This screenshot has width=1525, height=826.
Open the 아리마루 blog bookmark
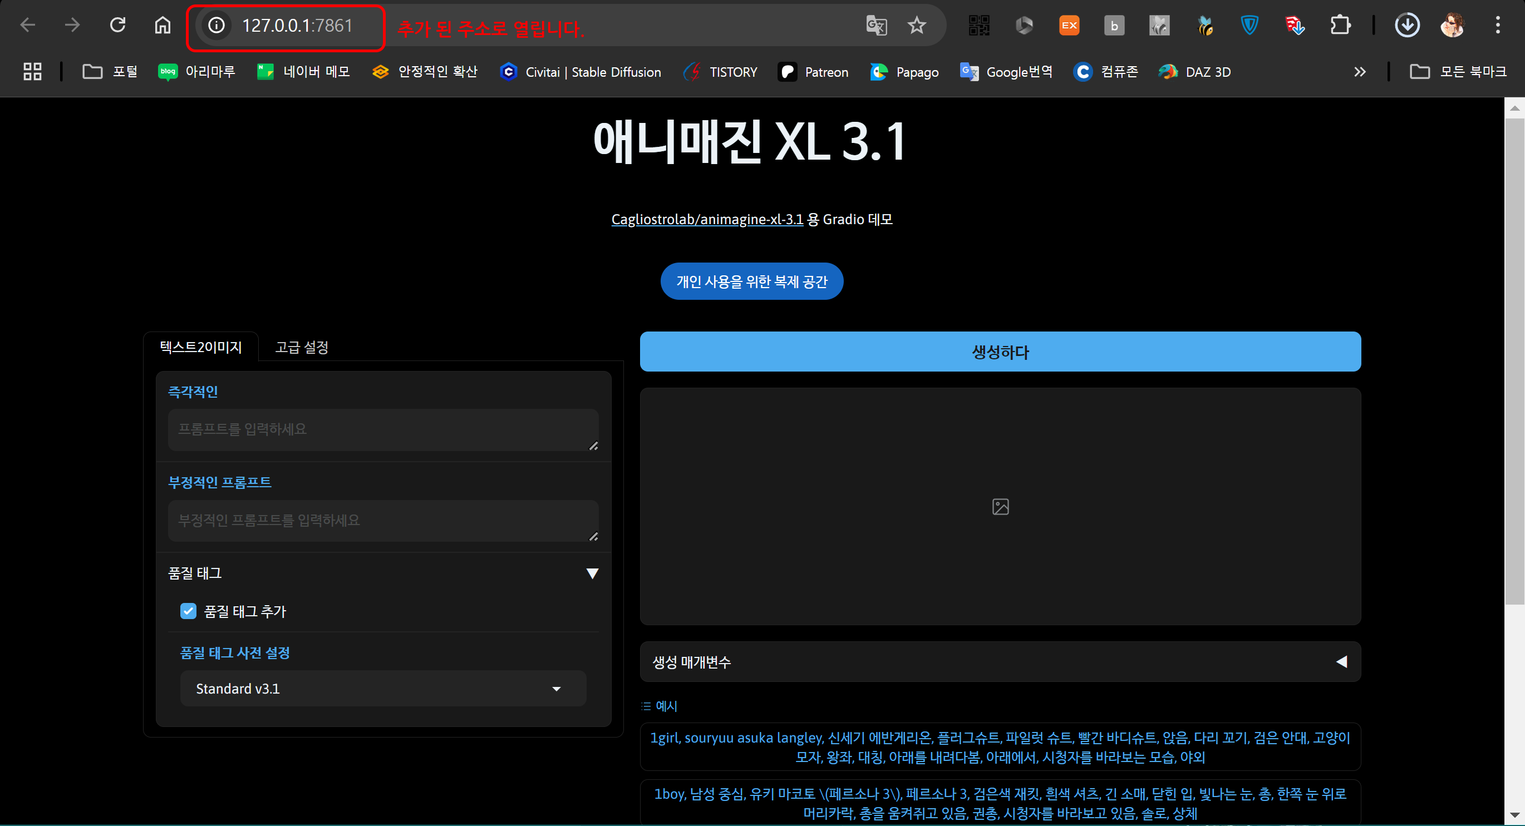pyautogui.click(x=196, y=72)
